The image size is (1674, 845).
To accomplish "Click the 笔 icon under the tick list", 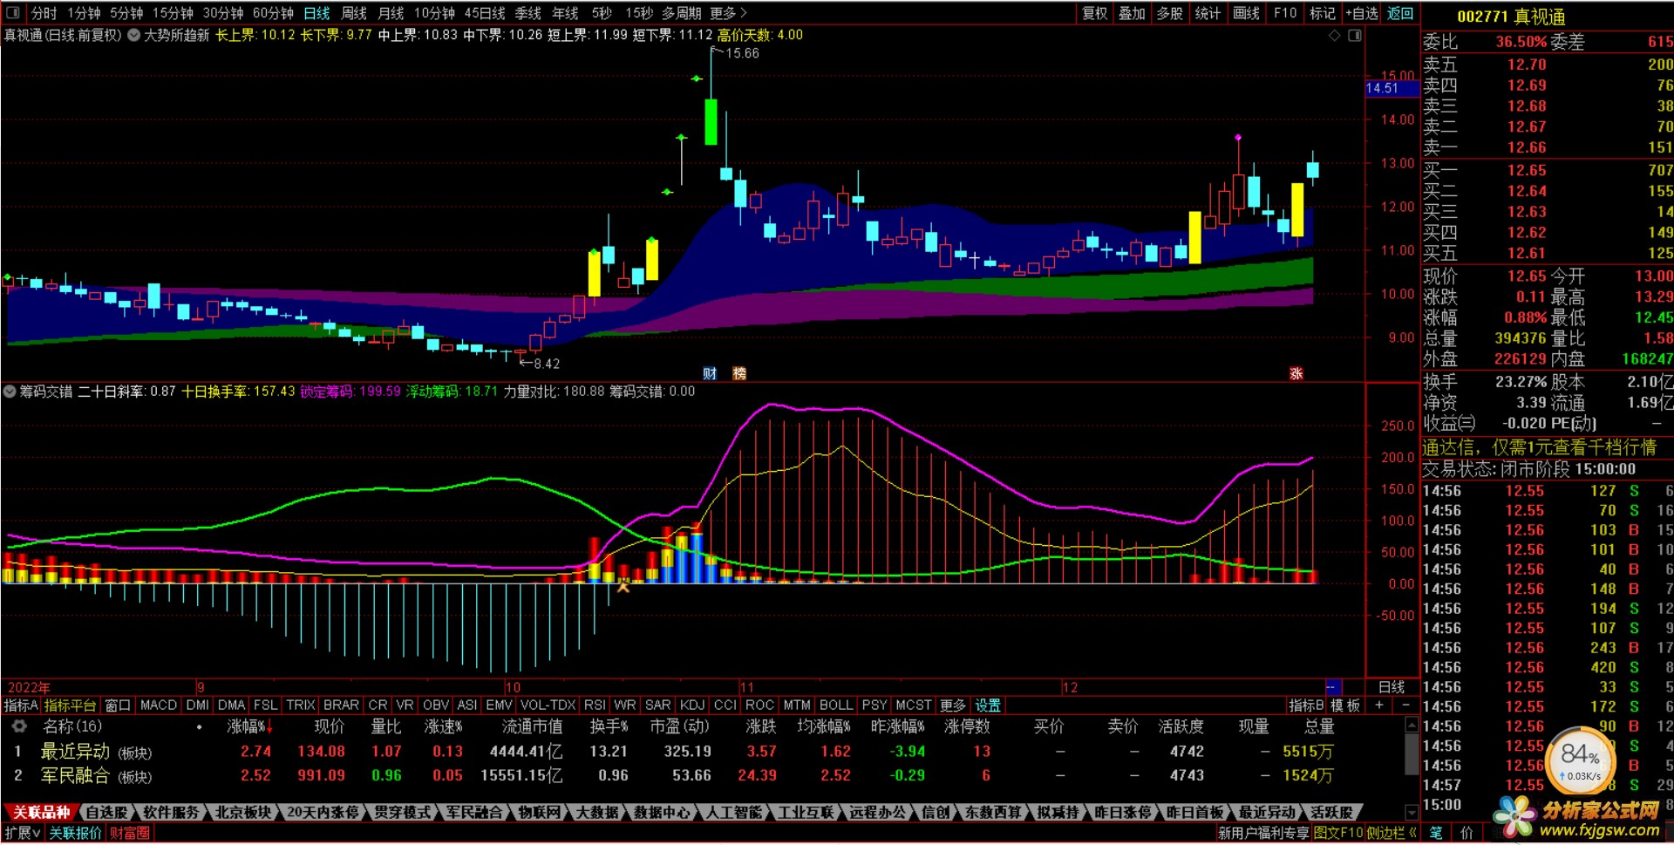I will click(1436, 833).
